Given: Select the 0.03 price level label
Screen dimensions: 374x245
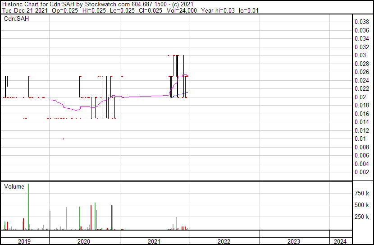Looking at the screenshot, I should (x=360, y=55).
